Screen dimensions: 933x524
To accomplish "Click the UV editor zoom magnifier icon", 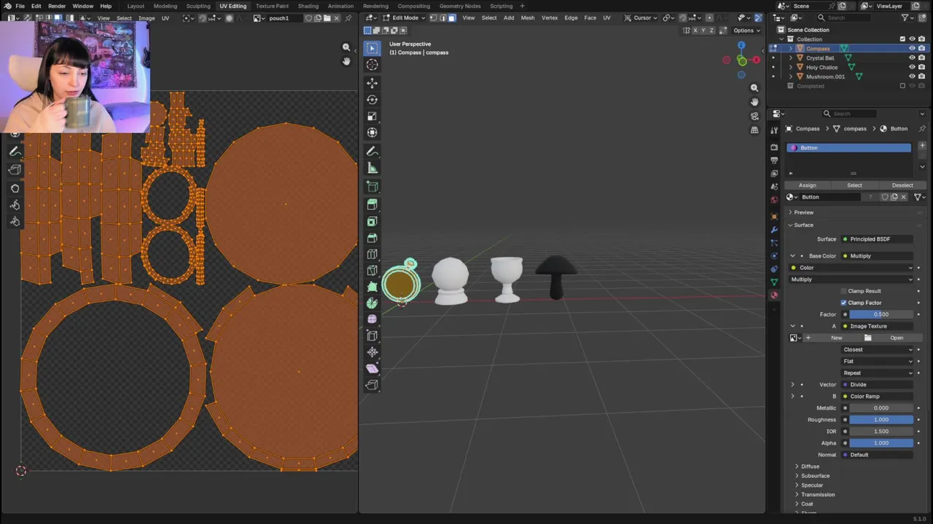I will pyautogui.click(x=346, y=47).
